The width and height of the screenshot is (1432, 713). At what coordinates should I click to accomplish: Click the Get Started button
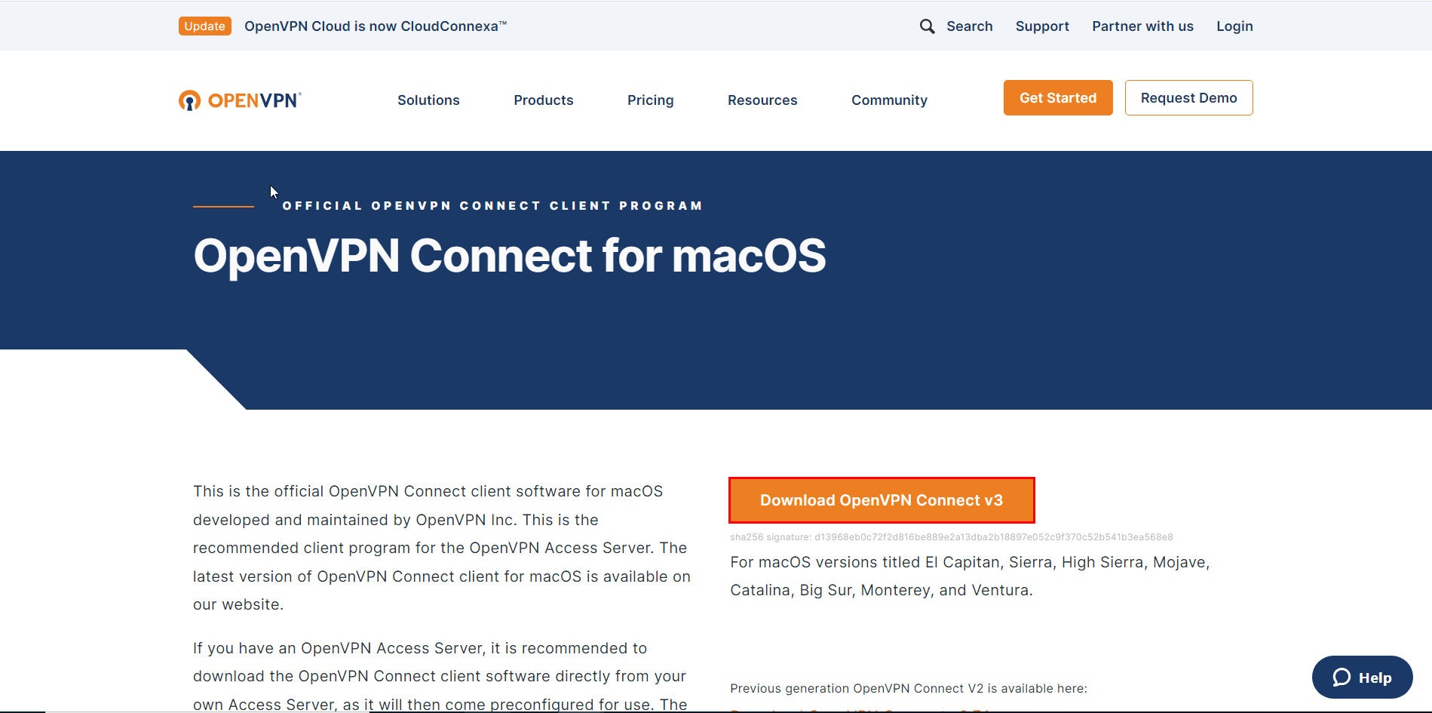click(1058, 98)
